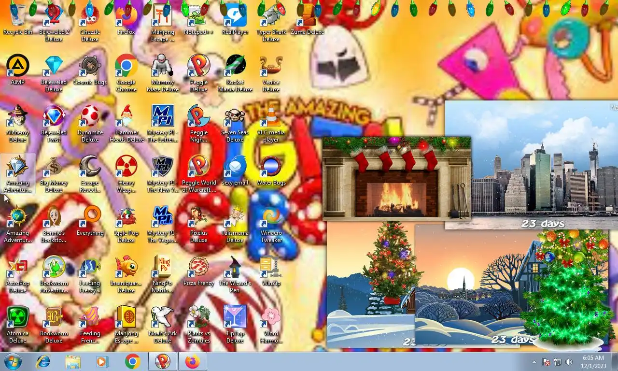The height and width of the screenshot is (371, 618).
Task: Open the Windows Start menu
Action: pyautogui.click(x=13, y=361)
